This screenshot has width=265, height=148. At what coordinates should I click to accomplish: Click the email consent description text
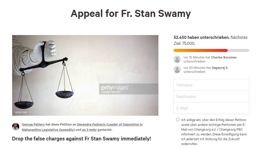[x=214, y=132]
